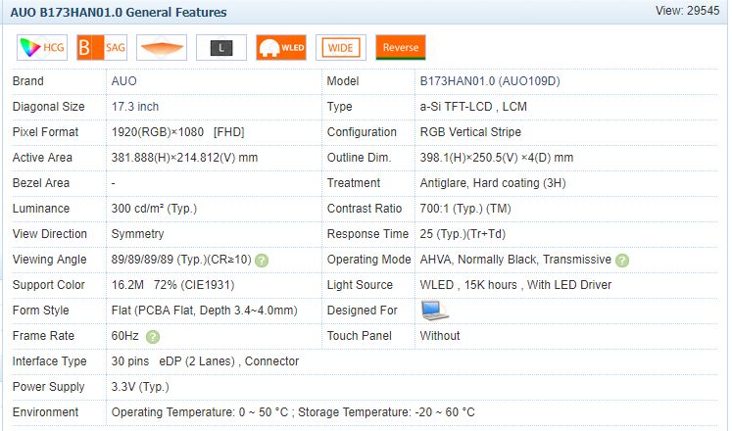Click the B SAG feature icon
The image size is (732, 431).
(102, 48)
